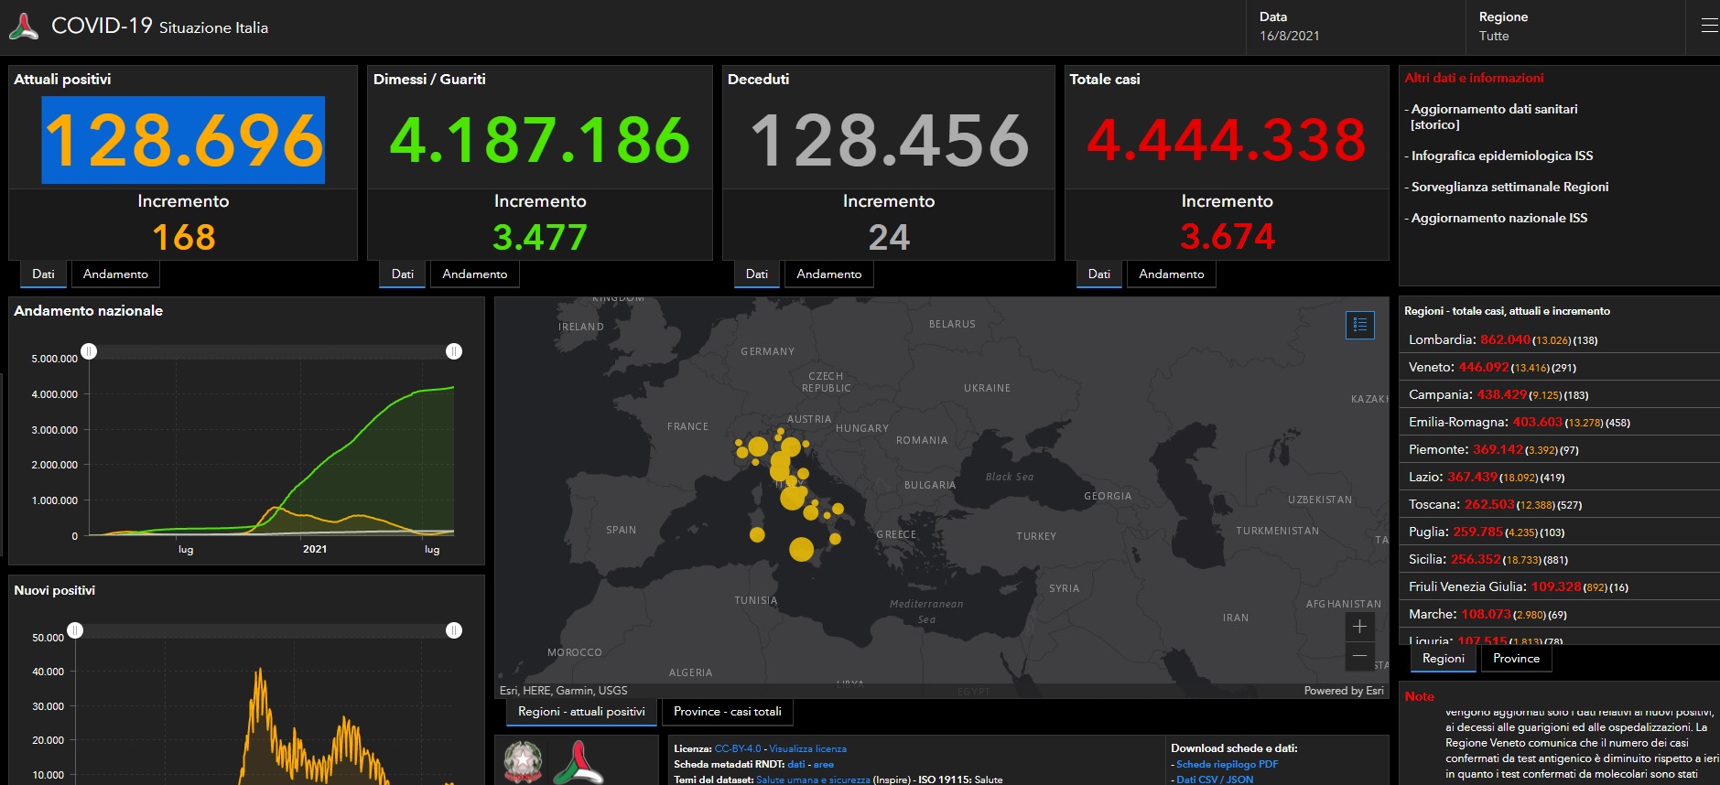Show the Province list tab
Screen dimensions: 1720x785
pos(1516,659)
